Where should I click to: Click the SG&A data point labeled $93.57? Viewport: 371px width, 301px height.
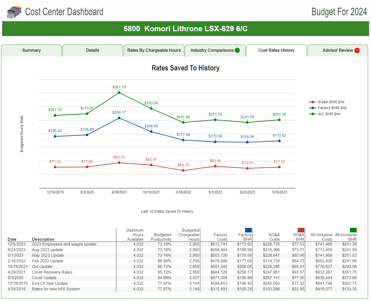[x=119, y=163]
